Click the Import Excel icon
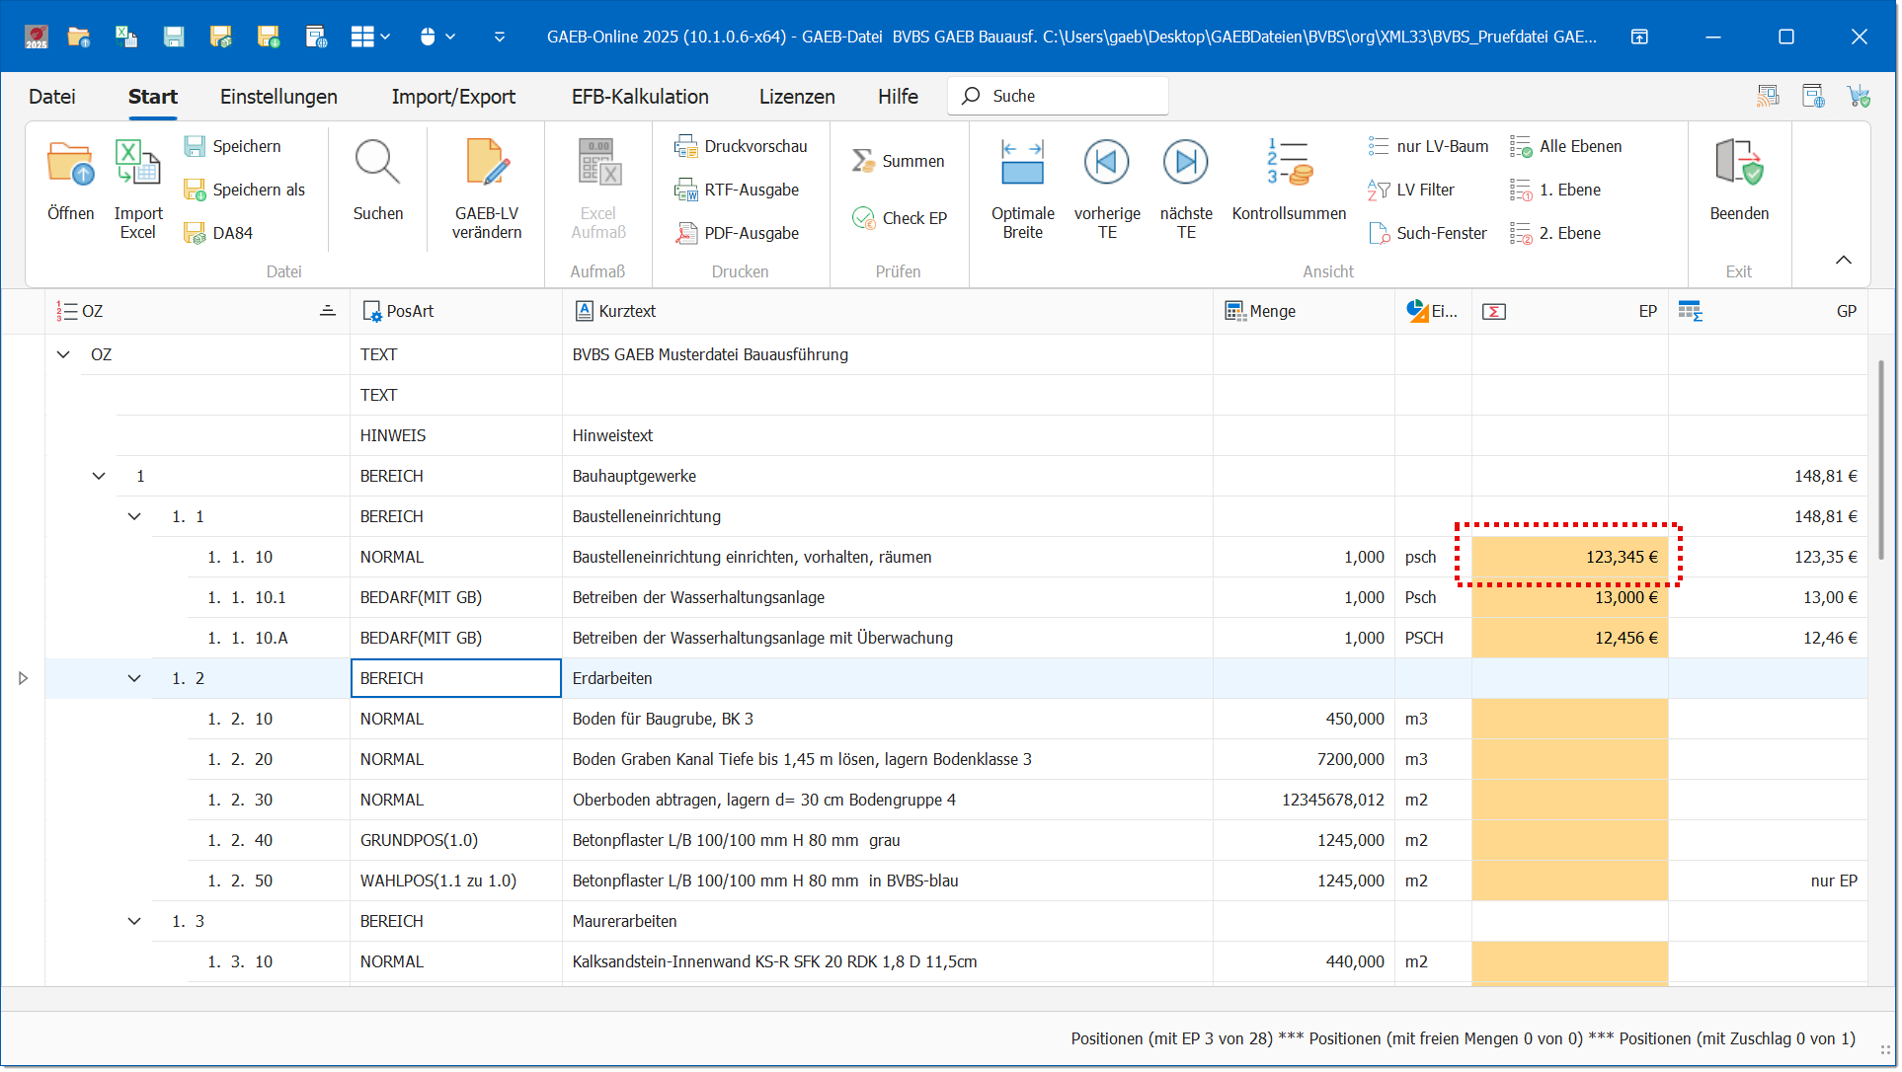Image resolution: width=1902 pixels, height=1072 pixels. point(137,164)
